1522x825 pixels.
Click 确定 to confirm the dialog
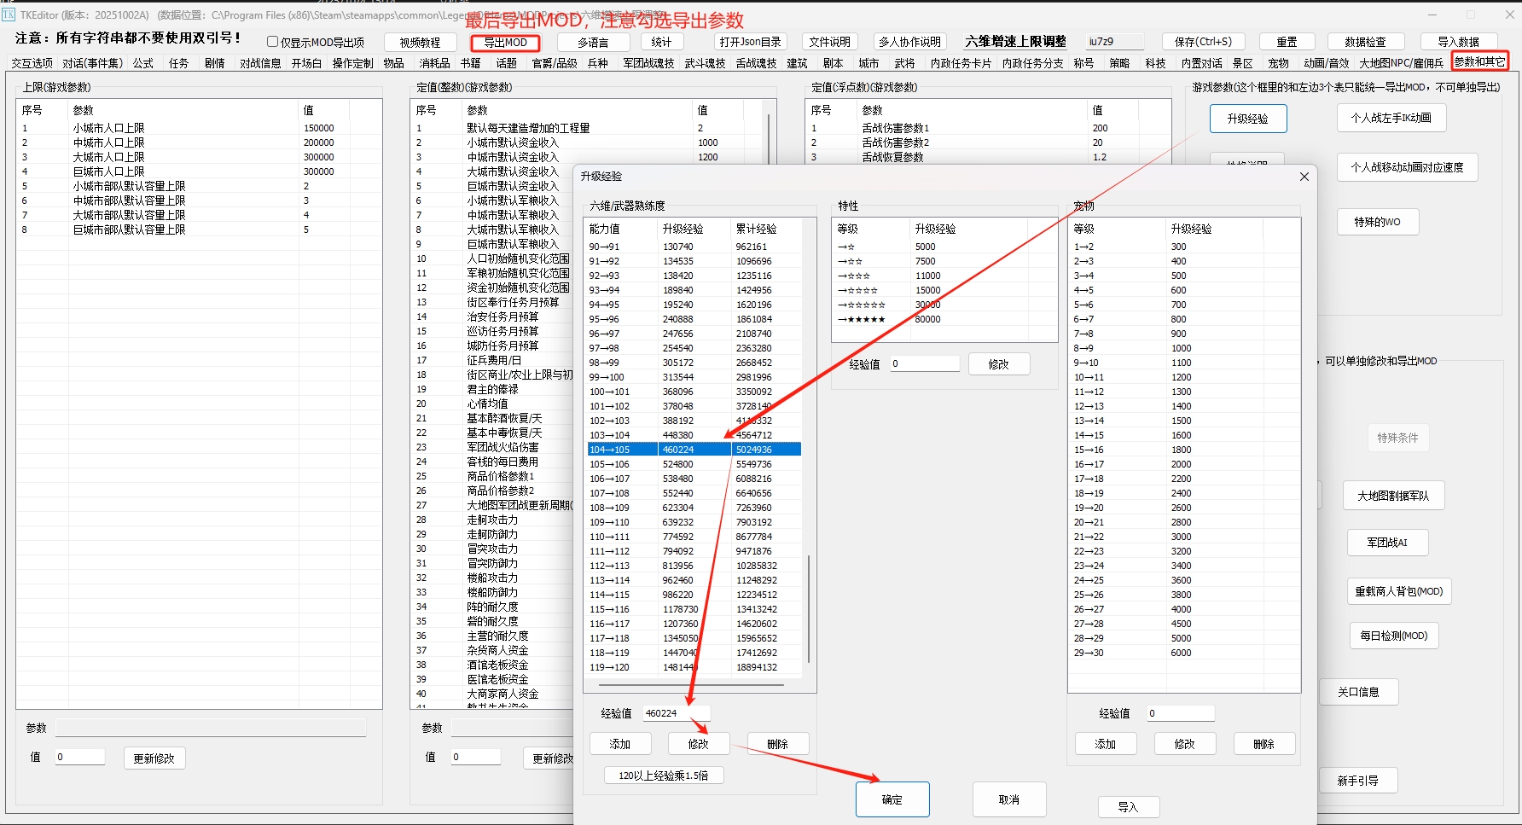point(892,799)
